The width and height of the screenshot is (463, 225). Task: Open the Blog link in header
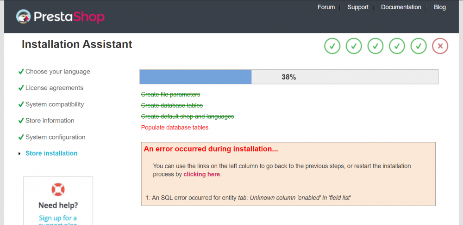point(440,7)
